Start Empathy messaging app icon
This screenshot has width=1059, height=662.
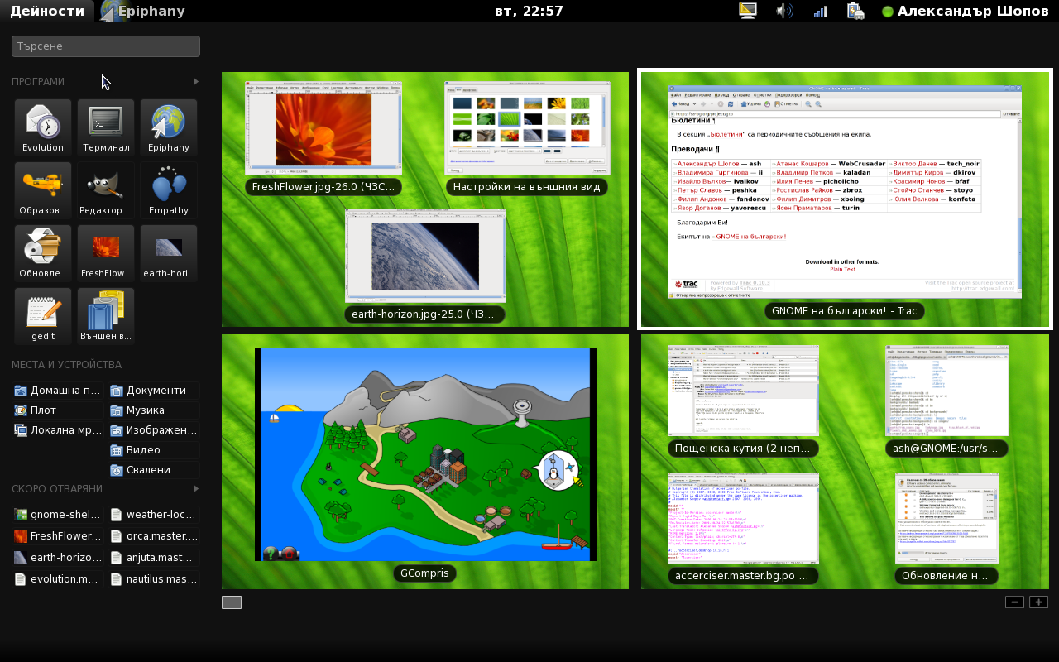(169, 190)
